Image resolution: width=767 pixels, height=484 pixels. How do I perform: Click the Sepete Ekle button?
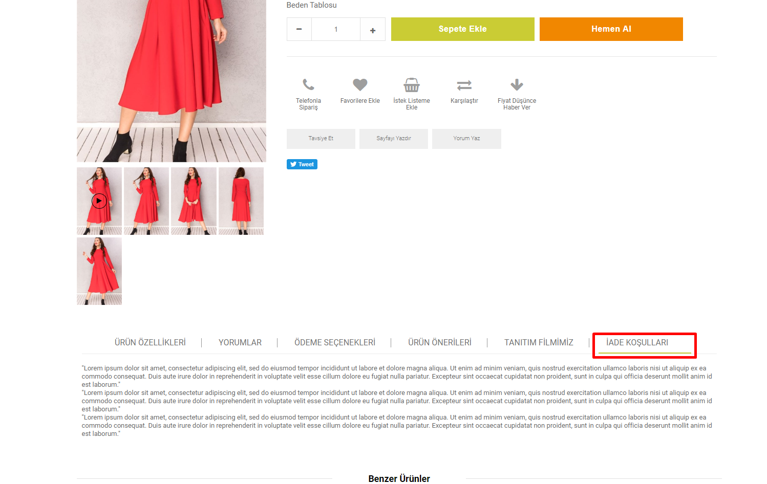(462, 29)
